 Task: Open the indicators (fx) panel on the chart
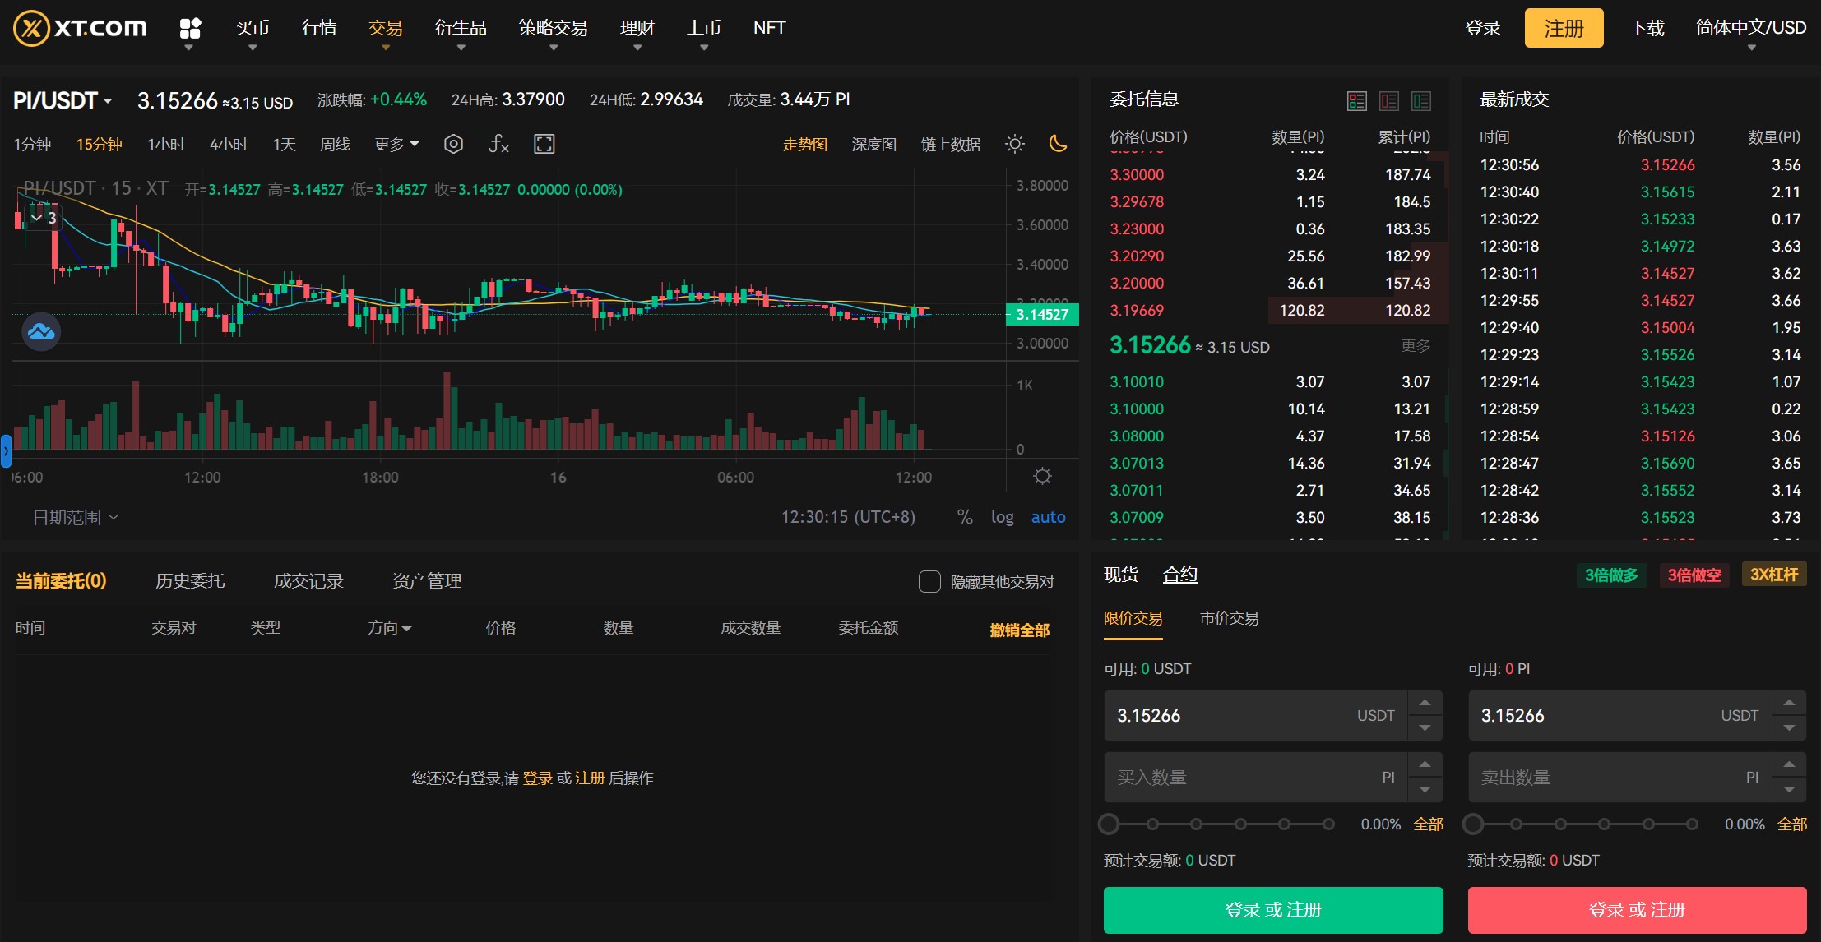(498, 144)
